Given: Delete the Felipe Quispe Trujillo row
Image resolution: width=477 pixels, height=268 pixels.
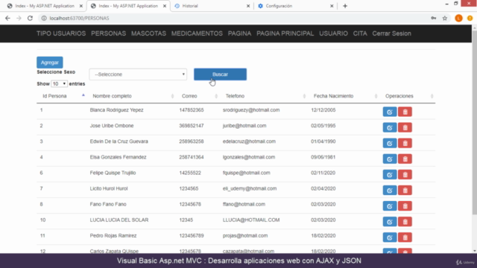Looking at the screenshot, I should tap(405, 175).
